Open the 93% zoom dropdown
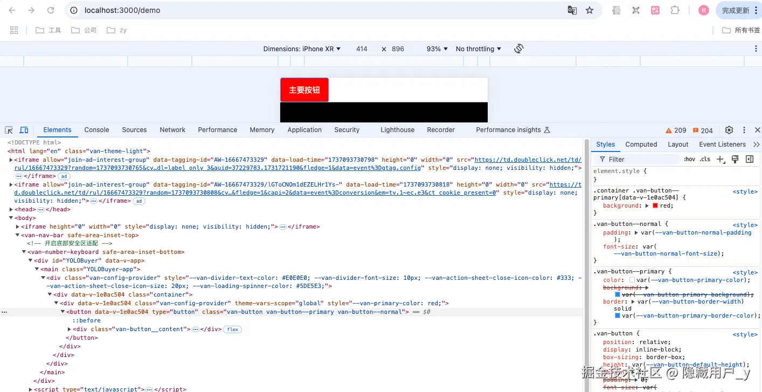Screen dimensions: 762x392 click(x=437, y=49)
